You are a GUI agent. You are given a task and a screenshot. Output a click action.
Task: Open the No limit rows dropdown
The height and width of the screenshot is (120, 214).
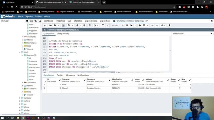point(118,25)
